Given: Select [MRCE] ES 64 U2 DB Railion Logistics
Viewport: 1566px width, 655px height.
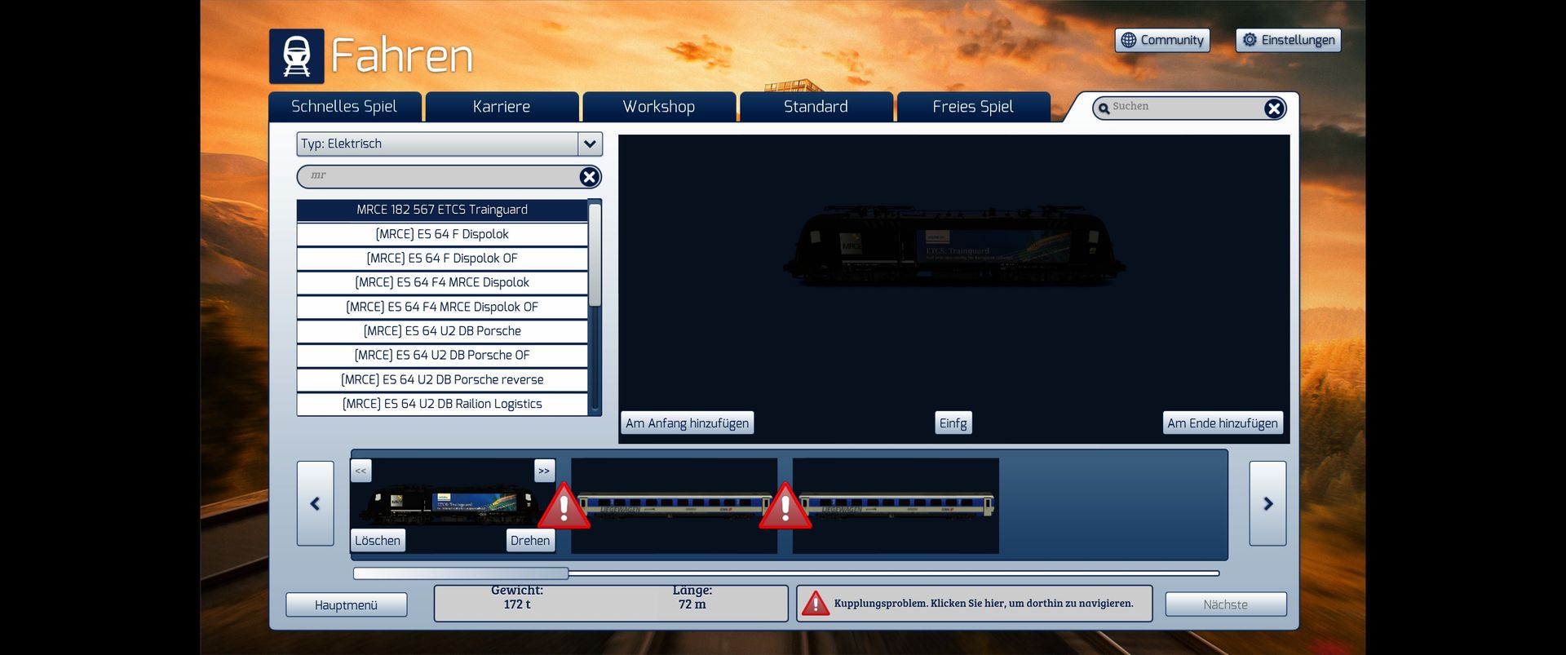Looking at the screenshot, I should point(442,404).
